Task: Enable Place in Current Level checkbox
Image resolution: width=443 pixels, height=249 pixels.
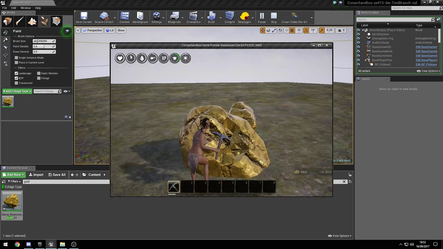Action: [16, 63]
